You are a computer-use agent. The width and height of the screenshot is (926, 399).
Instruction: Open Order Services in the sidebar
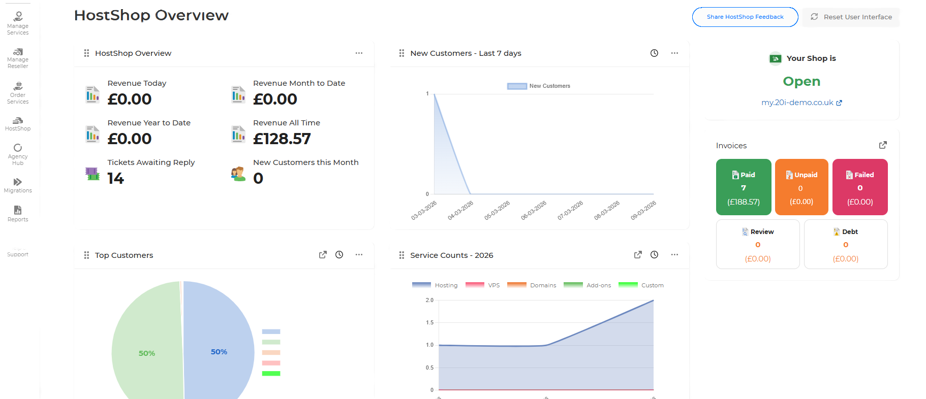coord(18,93)
